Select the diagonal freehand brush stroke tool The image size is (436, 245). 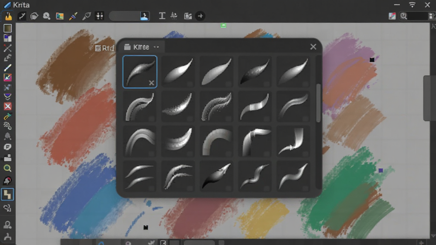click(8, 68)
